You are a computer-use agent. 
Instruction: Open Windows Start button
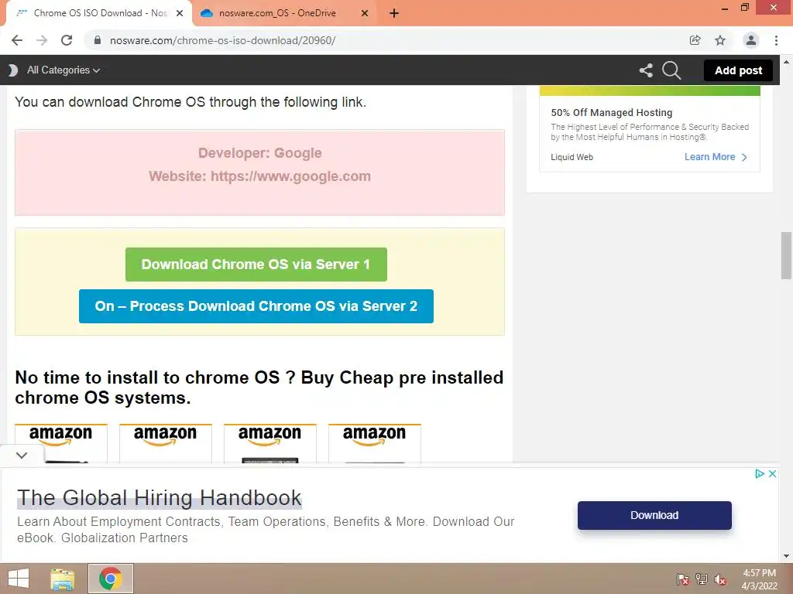click(x=19, y=579)
